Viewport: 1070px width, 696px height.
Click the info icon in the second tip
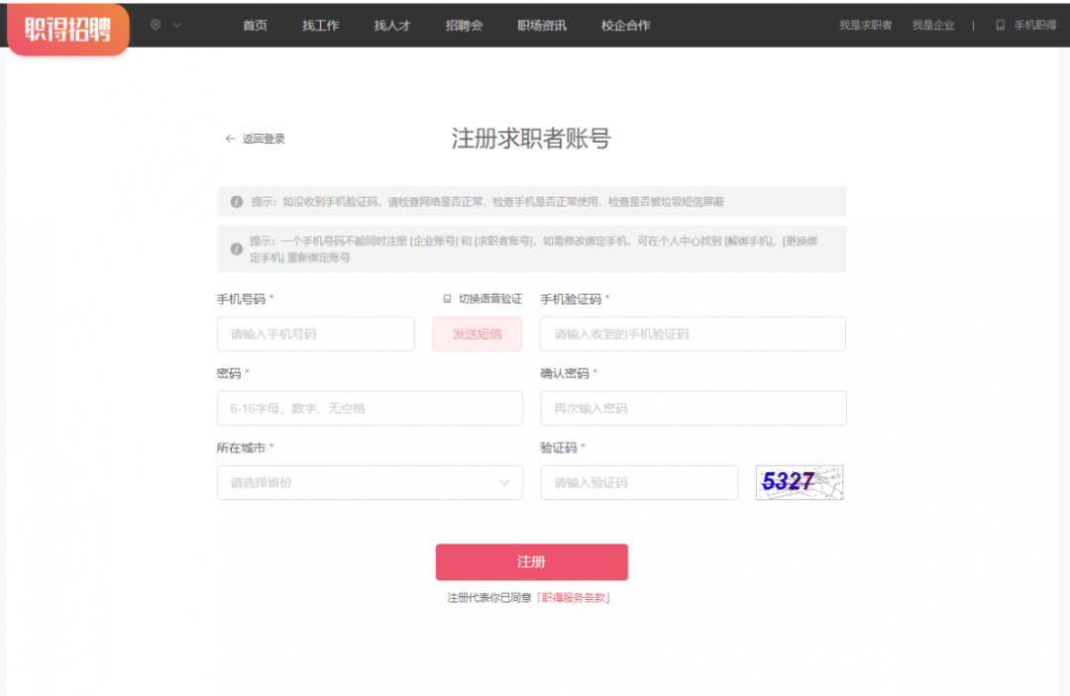[x=237, y=249]
